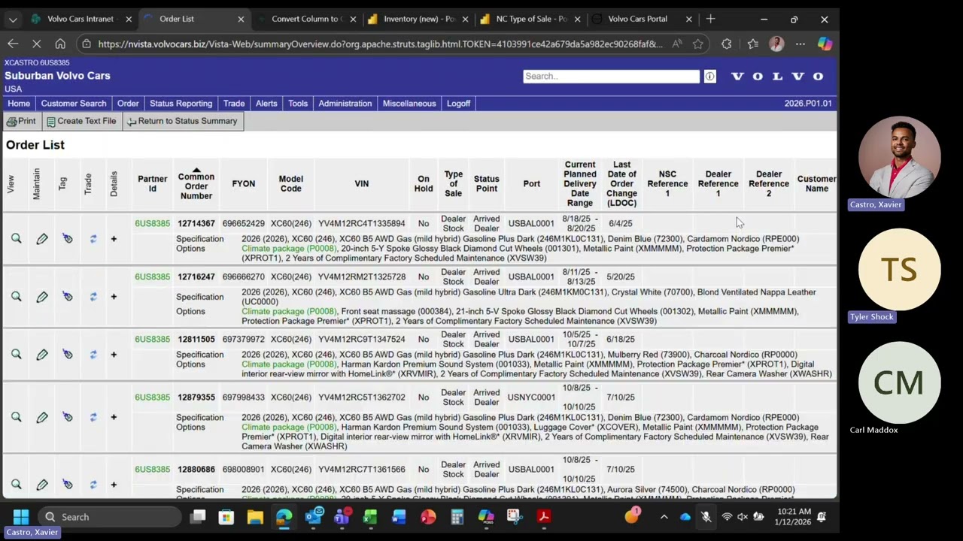Expand details plus for order 12716247
This screenshot has height=541, width=963.
(x=114, y=297)
